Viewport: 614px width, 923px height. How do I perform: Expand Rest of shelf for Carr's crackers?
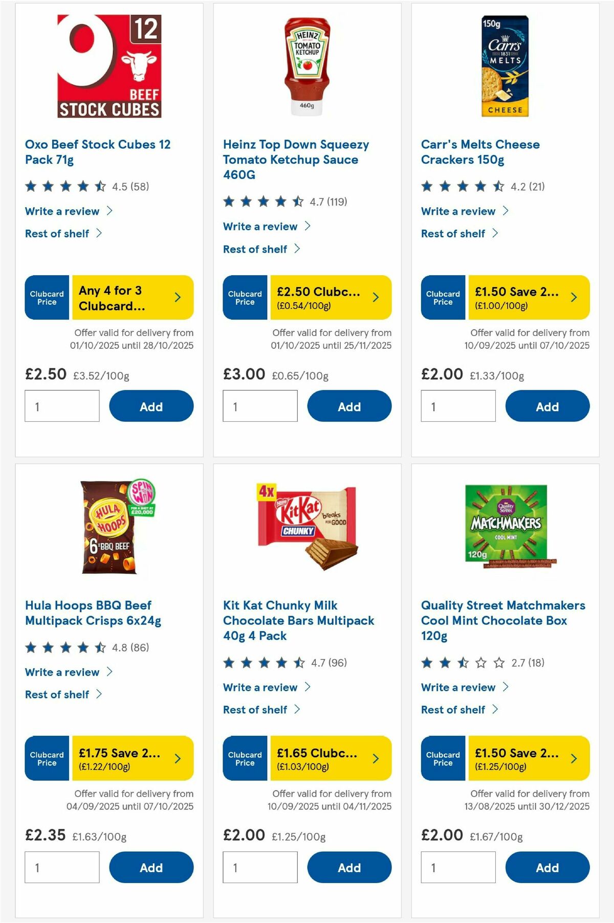pos(458,234)
